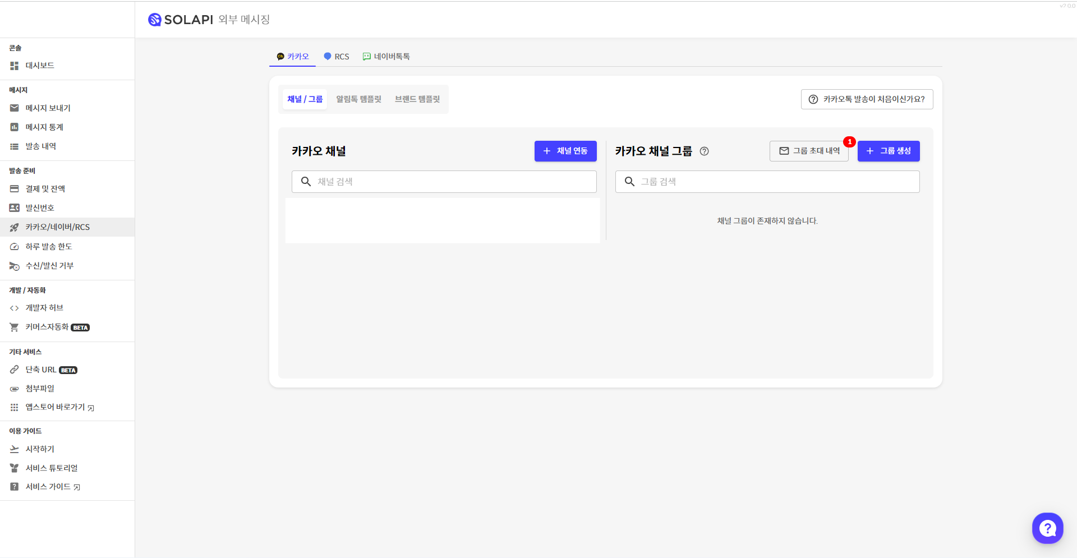Screen dimensions: 1077x558
Task: Click the red notification badge on 그룹 초대 내역
Action: (x=849, y=142)
